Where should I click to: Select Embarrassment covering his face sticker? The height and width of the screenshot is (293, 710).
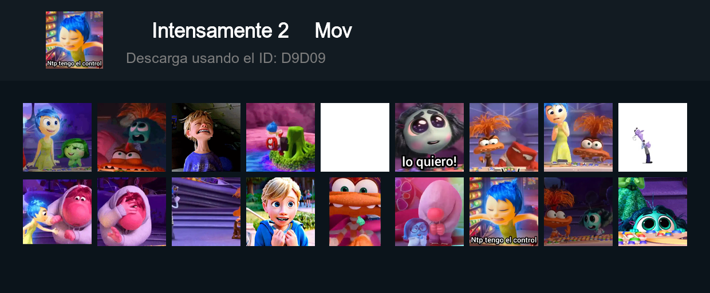[132, 212]
